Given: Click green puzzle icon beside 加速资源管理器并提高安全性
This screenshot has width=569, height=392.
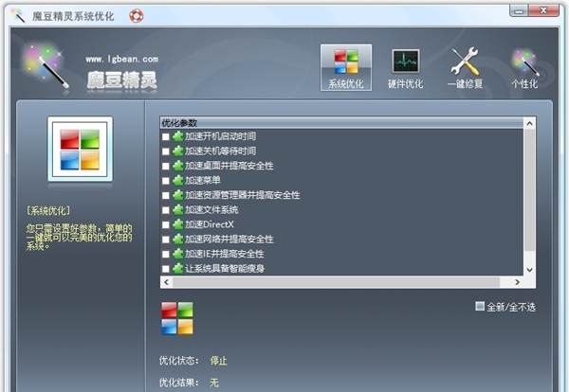Looking at the screenshot, I should [x=178, y=195].
